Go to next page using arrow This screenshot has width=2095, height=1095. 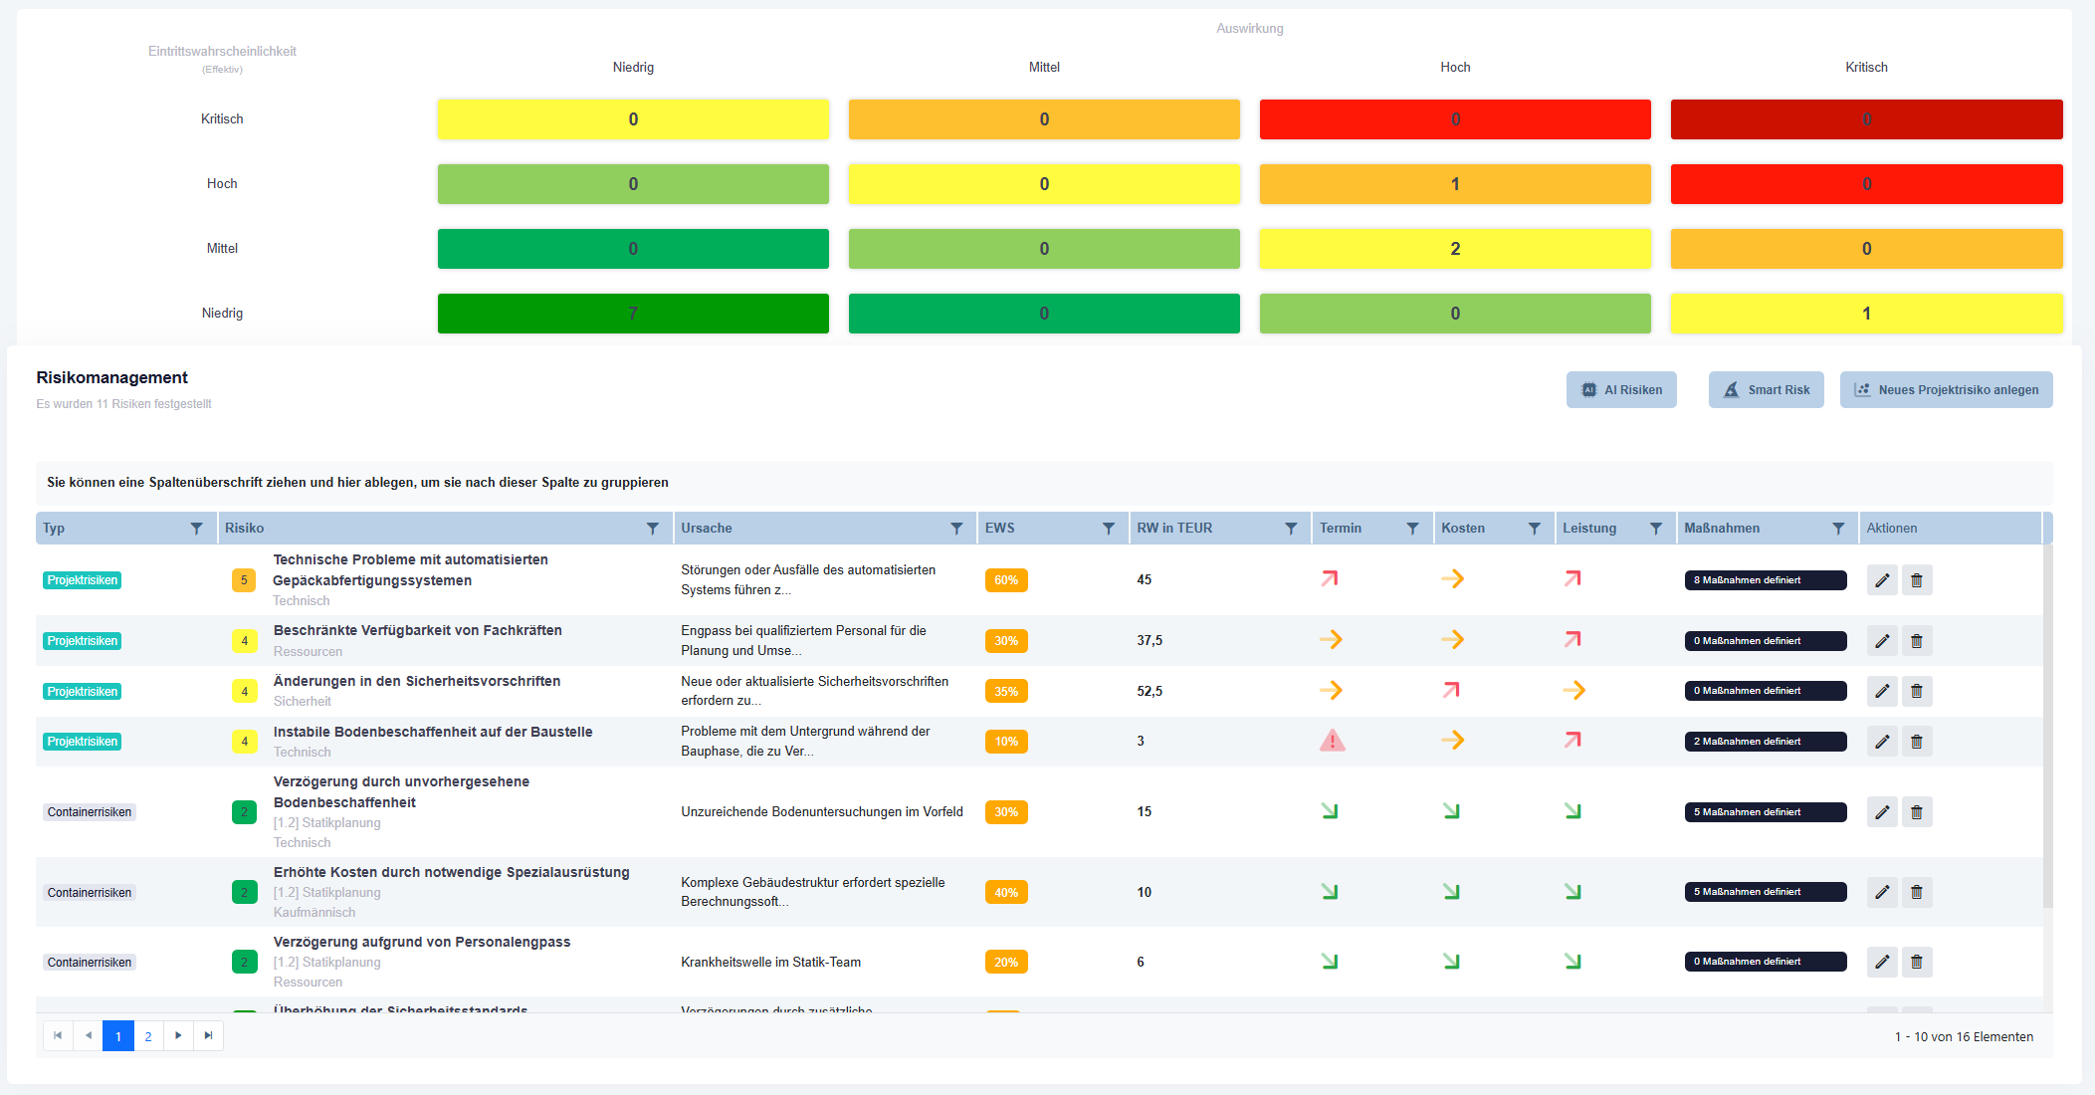tap(178, 1036)
